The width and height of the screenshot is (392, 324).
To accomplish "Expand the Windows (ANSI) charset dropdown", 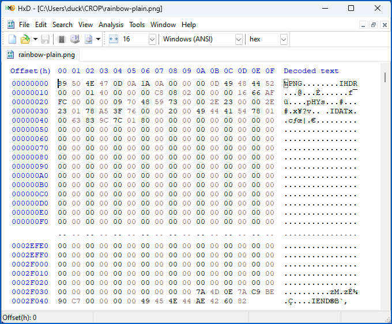I will [239, 39].
